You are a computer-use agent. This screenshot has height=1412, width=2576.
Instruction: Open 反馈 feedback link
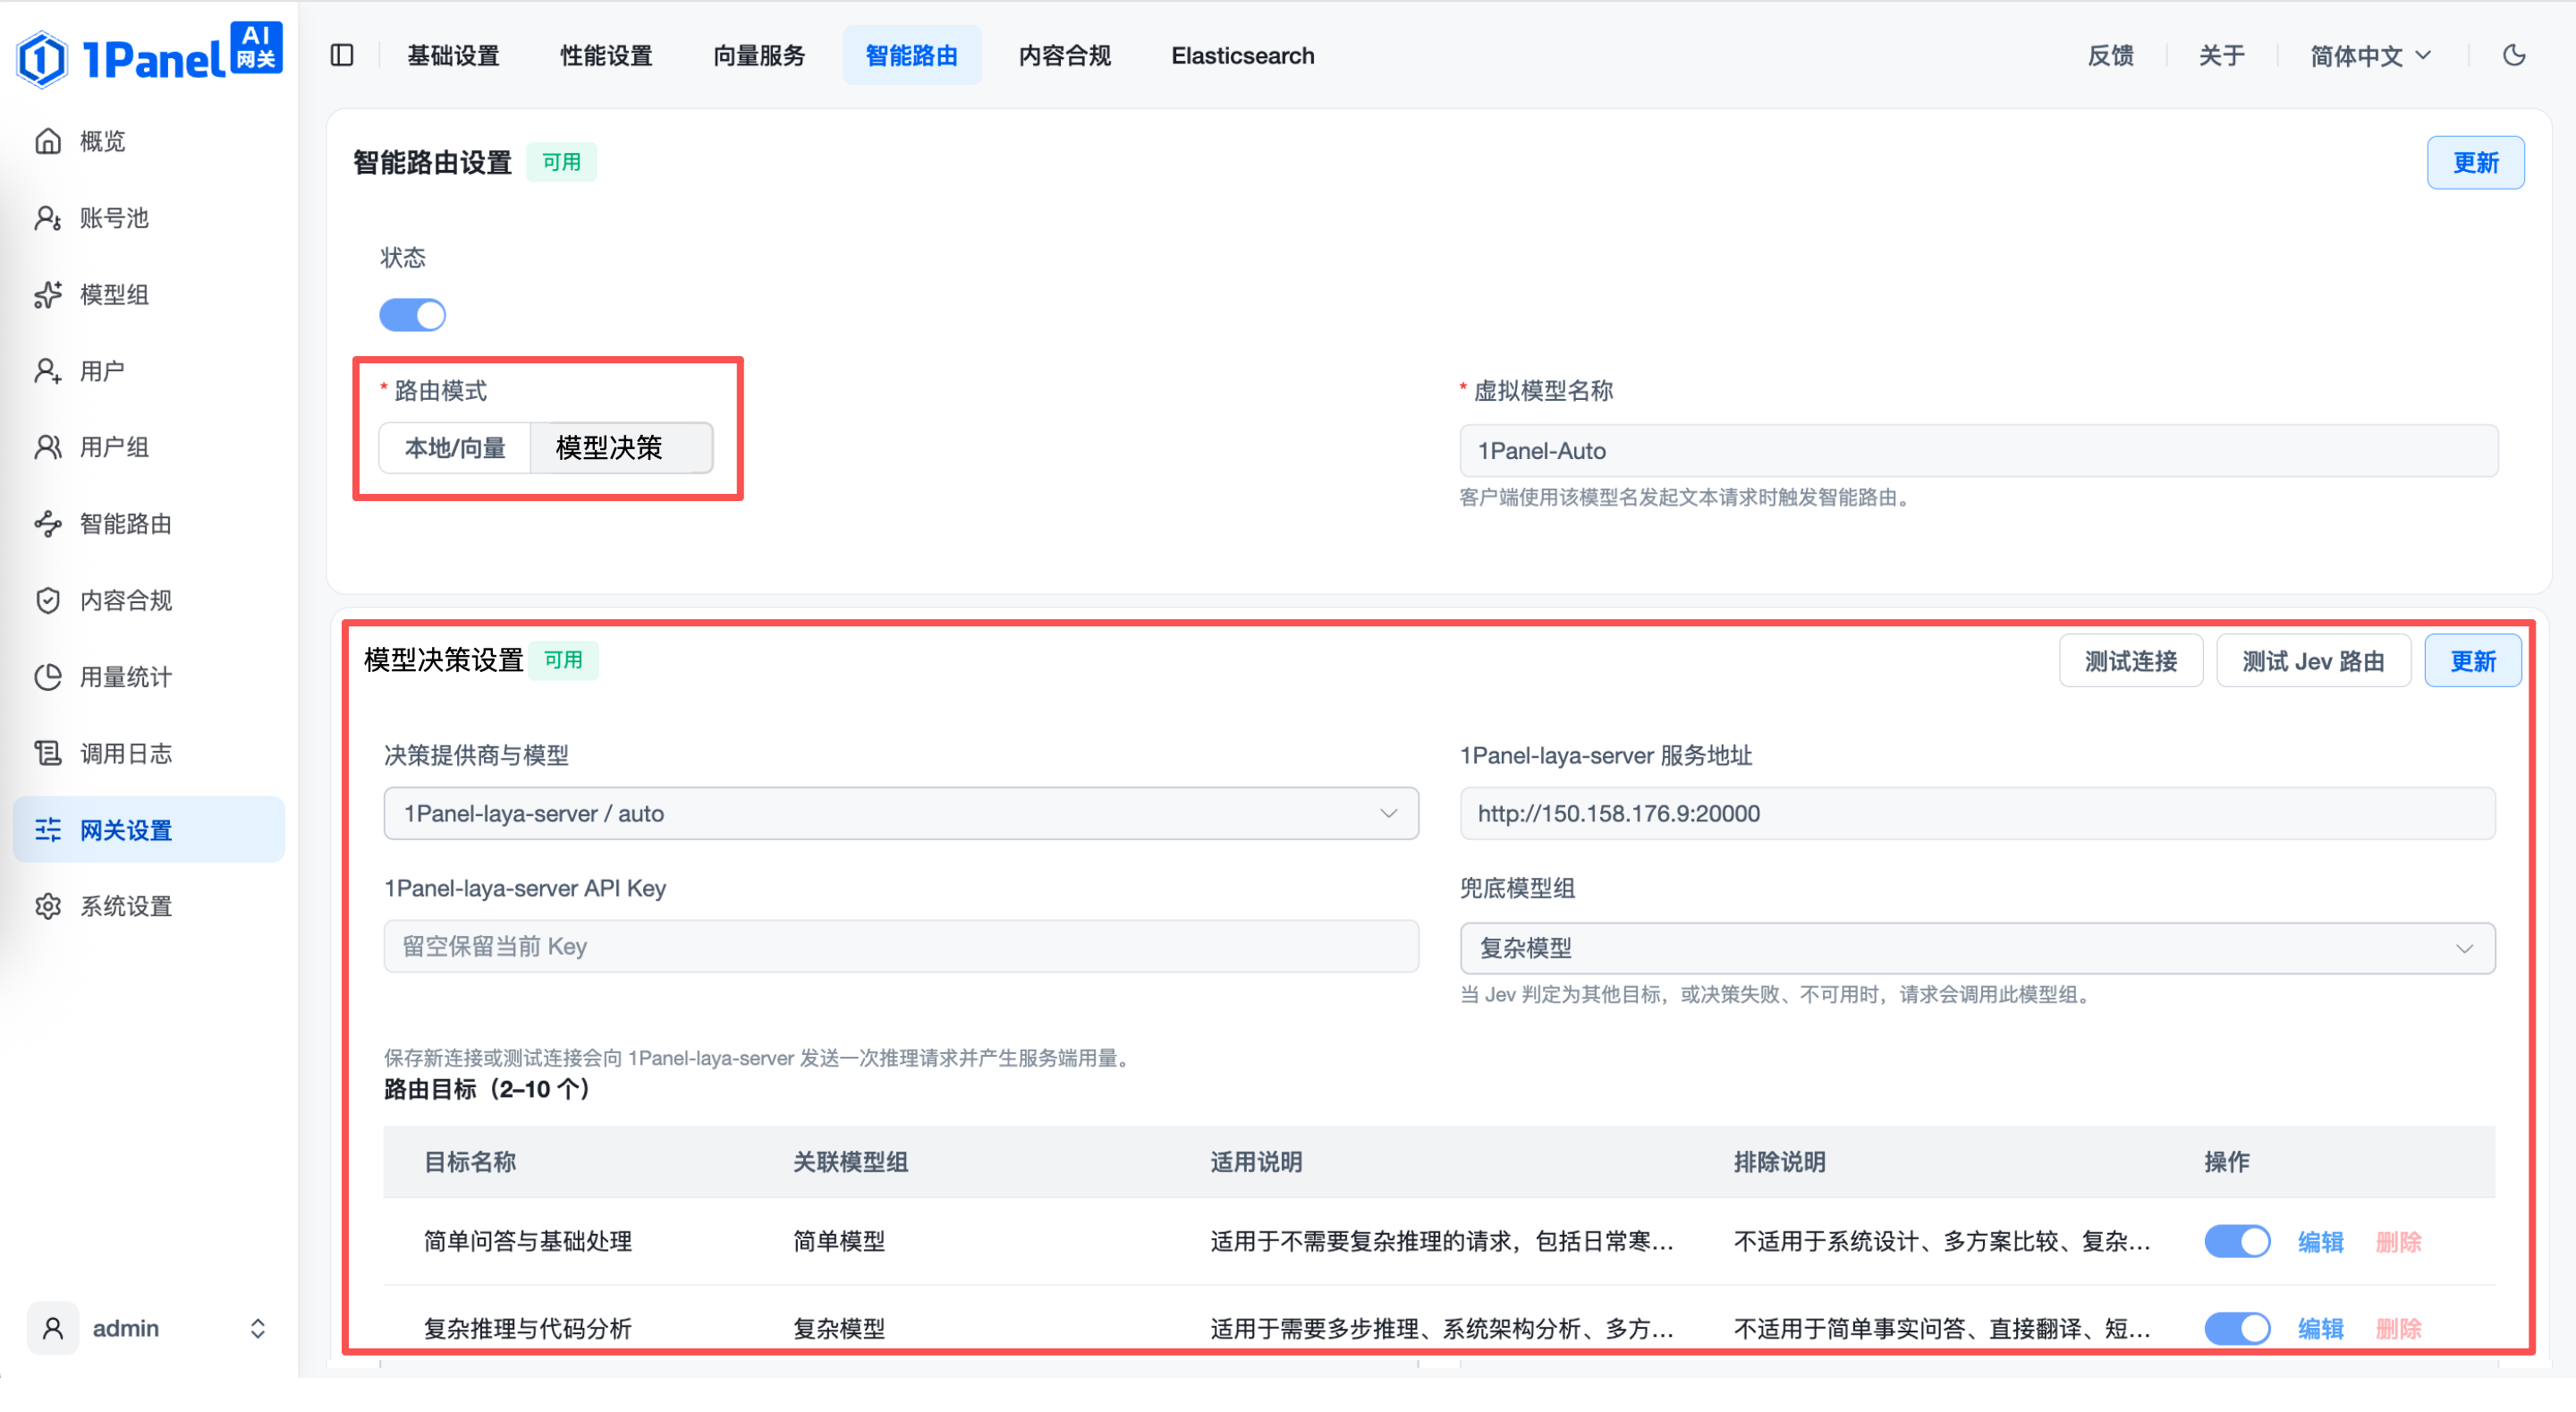(2110, 55)
